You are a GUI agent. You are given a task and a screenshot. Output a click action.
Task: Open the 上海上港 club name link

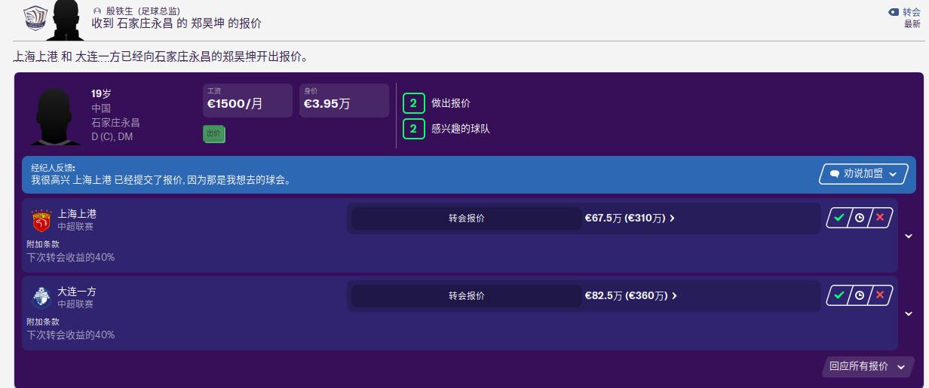tap(77, 214)
